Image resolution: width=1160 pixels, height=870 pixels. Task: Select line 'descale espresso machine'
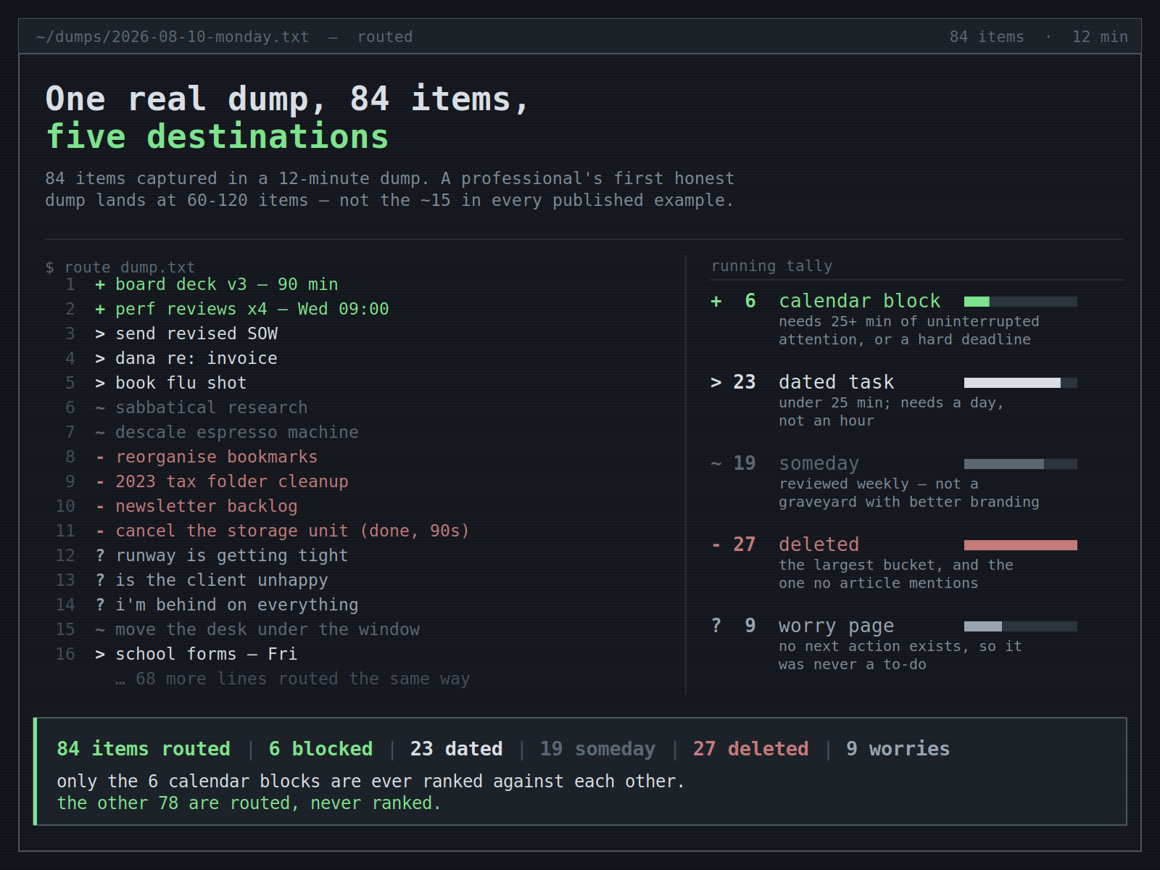[x=237, y=432]
